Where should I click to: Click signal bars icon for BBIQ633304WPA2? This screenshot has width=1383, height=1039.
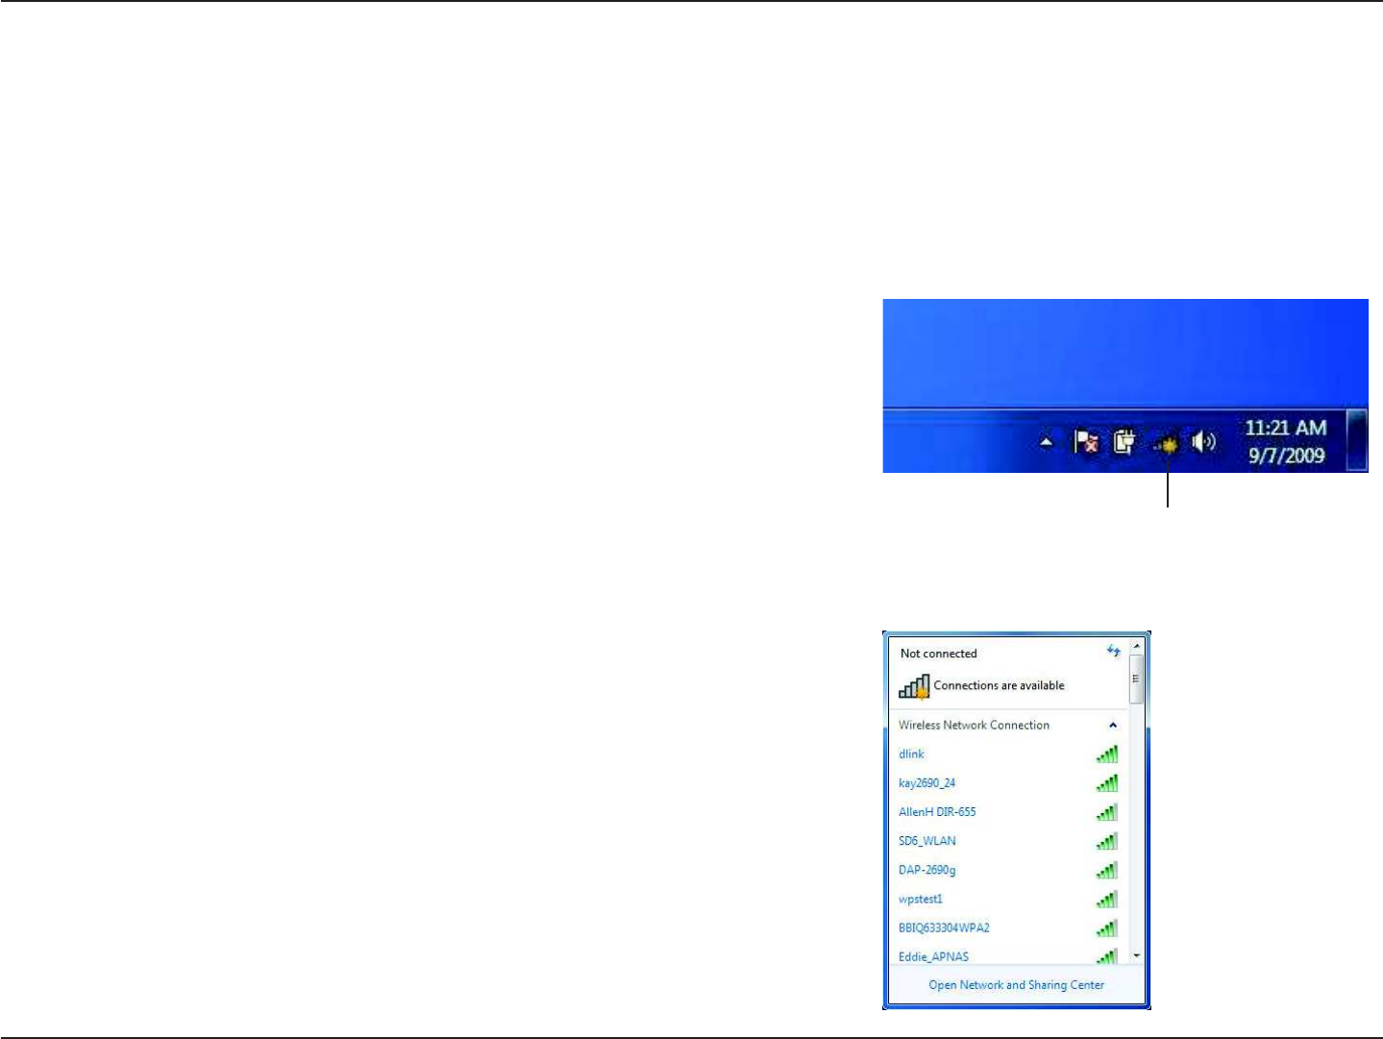click(x=1107, y=928)
